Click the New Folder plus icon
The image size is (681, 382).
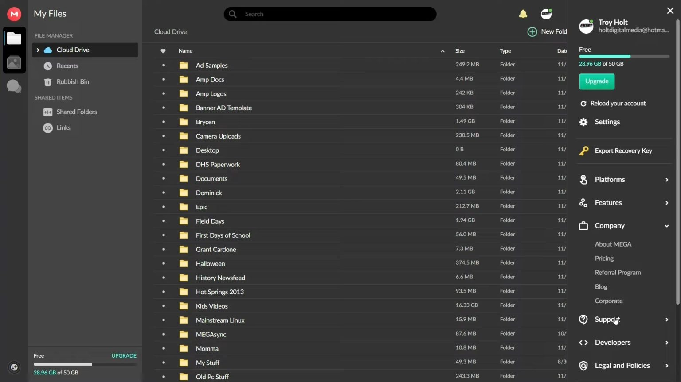click(532, 32)
